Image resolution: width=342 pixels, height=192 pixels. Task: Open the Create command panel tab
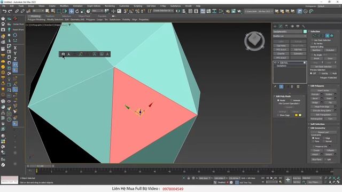[275, 26]
